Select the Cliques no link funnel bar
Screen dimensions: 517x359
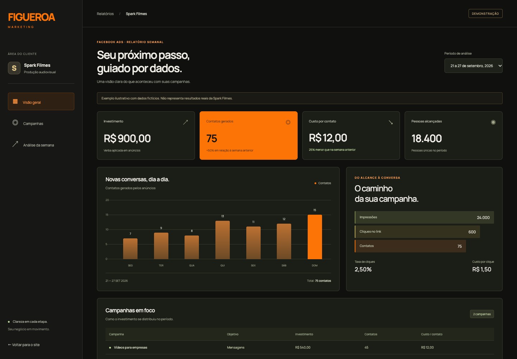[417, 232]
